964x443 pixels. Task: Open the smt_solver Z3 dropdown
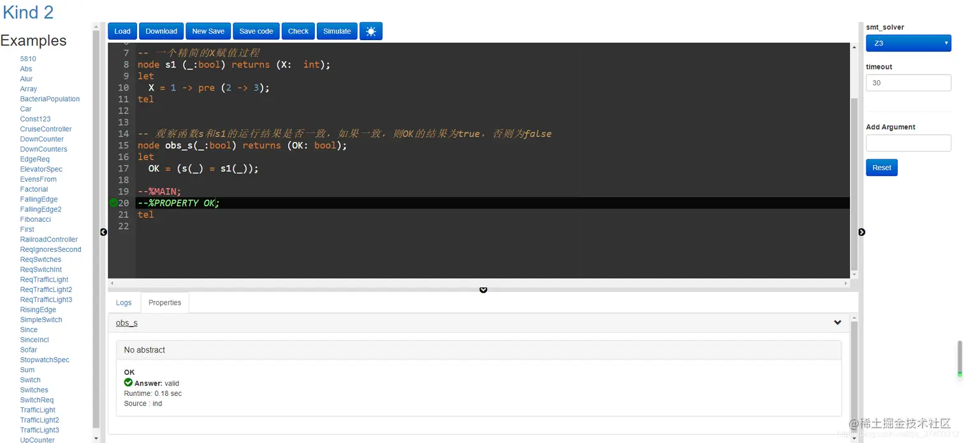click(x=909, y=43)
